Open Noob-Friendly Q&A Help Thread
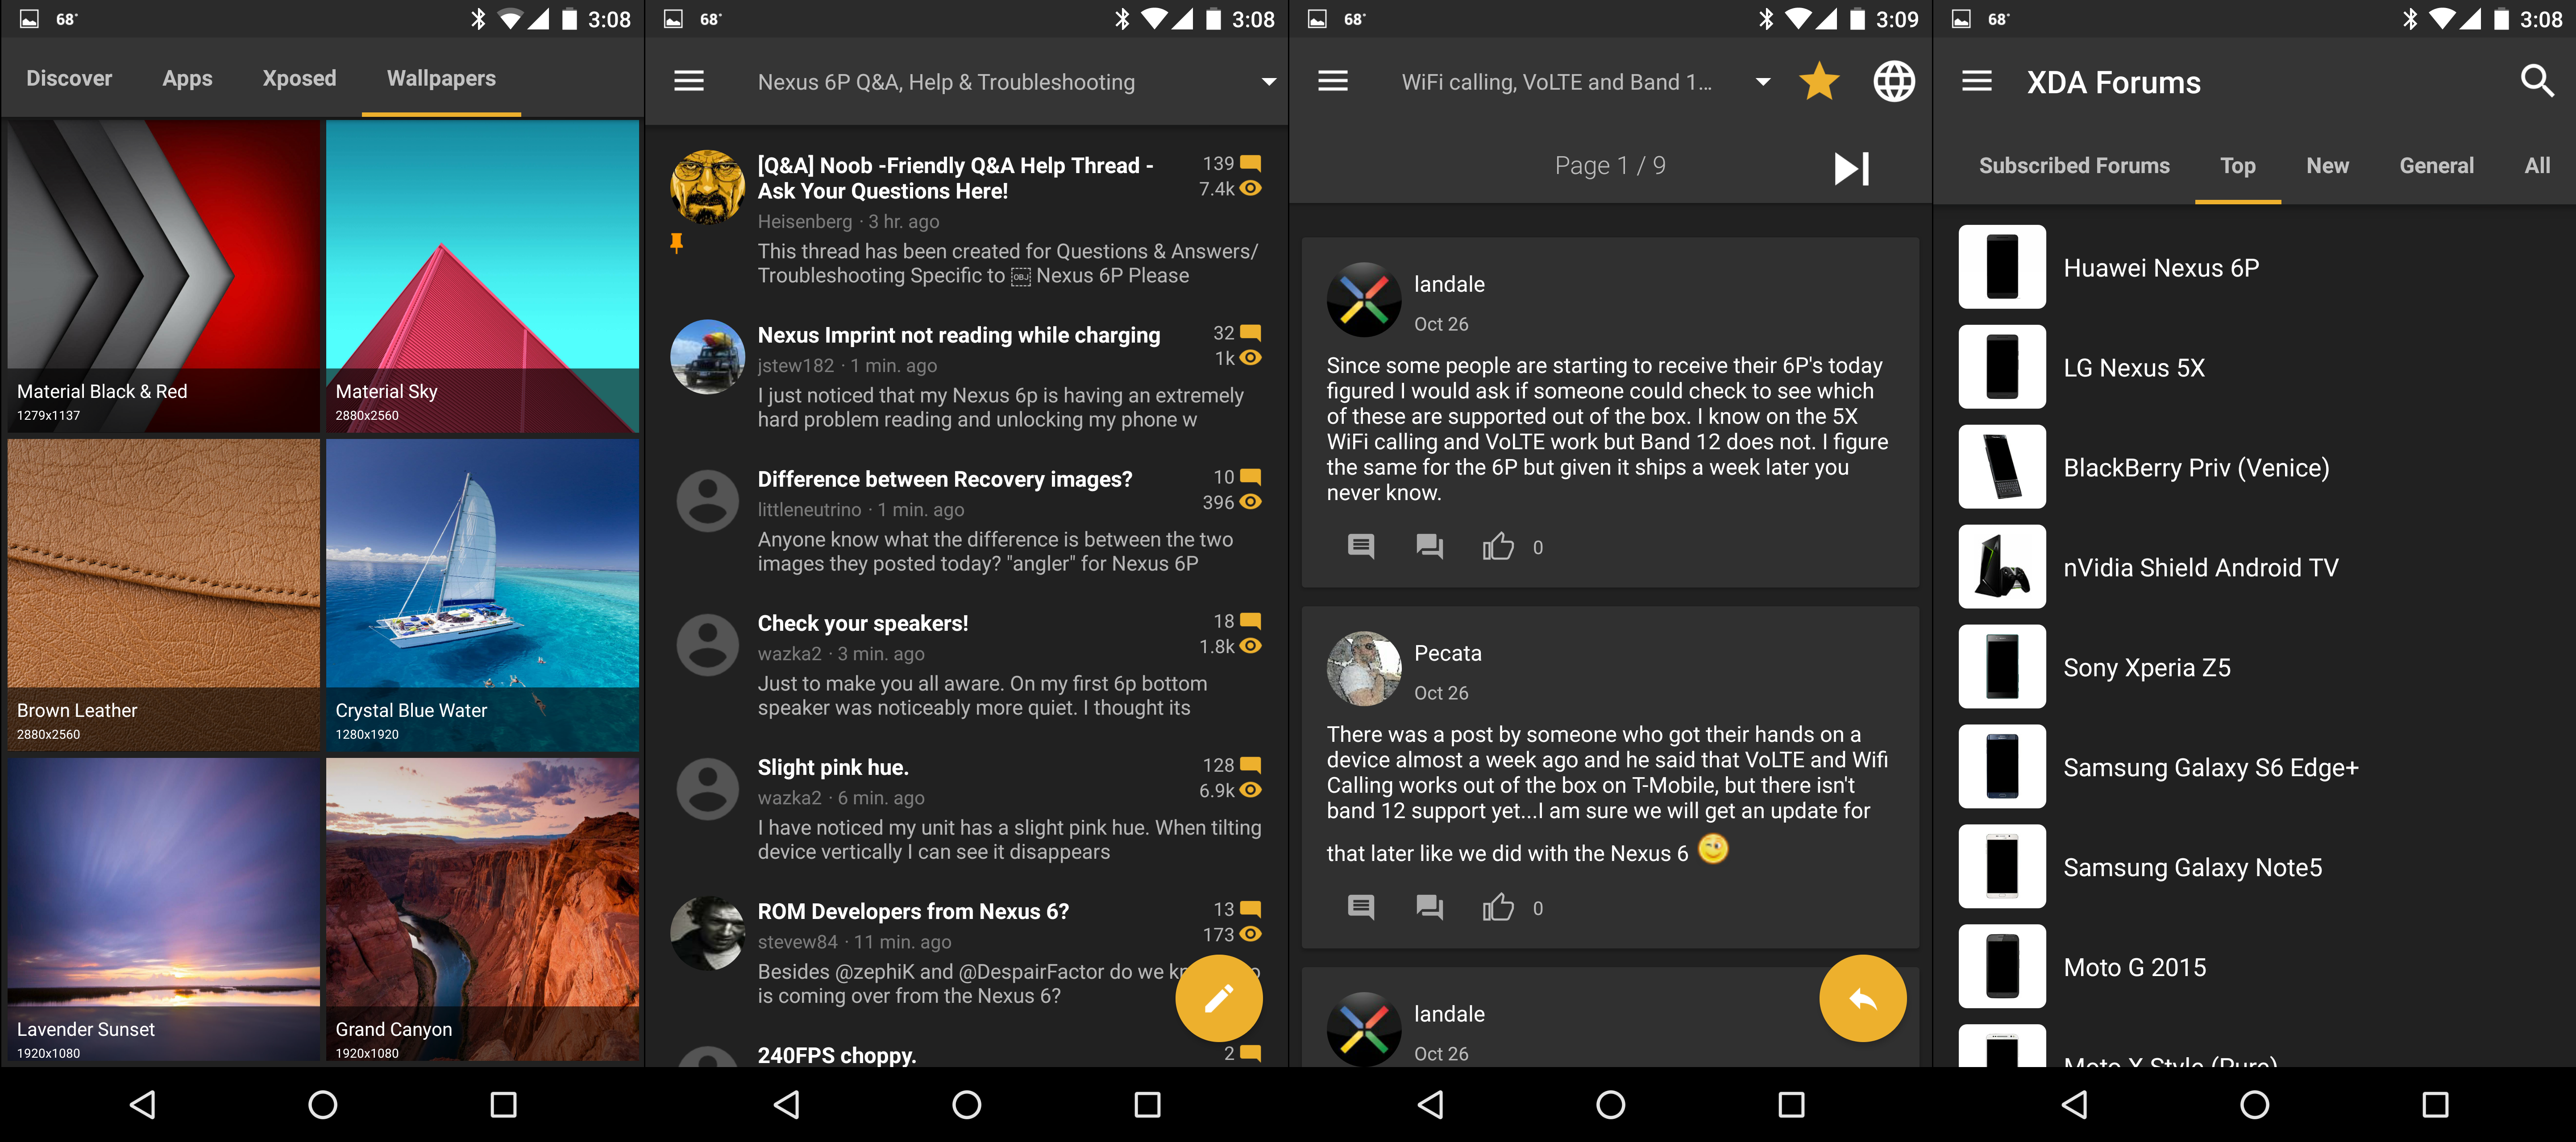This screenshot has width=2576, height=1142. 966,219
